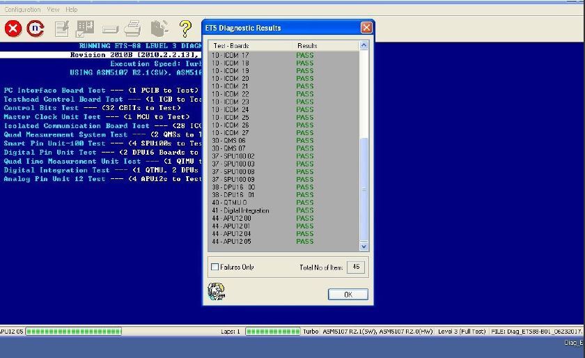Open the notepad with pencil edit icon
Image resolution: width=585 pixels, height=358 pixels.
pos(62,29)
